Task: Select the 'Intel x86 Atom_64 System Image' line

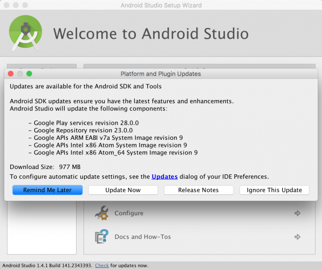Action: 113,152
